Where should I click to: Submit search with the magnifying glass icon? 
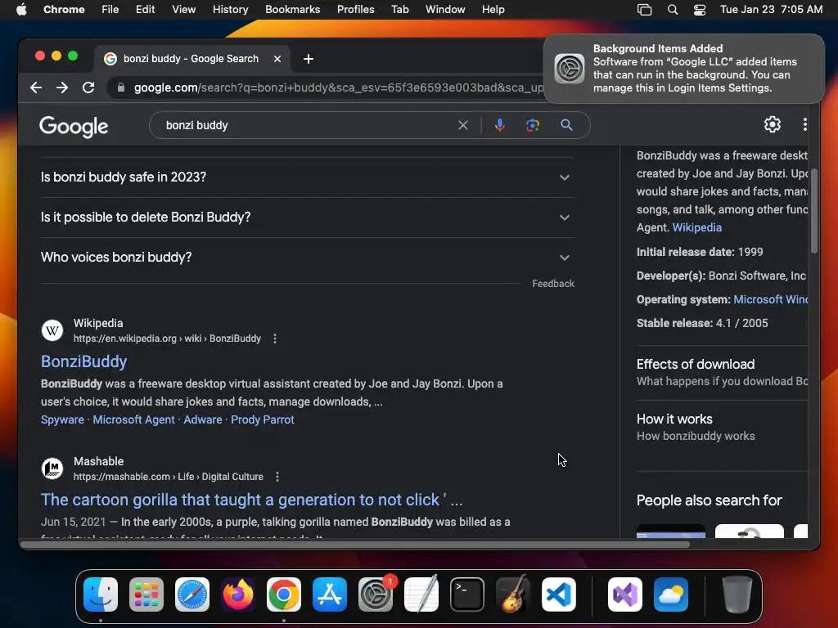566,125
